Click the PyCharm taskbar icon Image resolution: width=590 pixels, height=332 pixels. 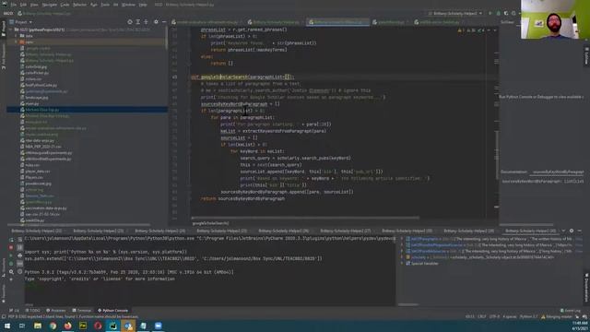112,326
